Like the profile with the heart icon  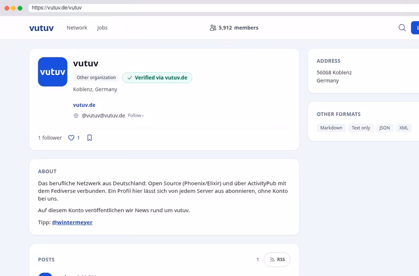coord(71,138)
